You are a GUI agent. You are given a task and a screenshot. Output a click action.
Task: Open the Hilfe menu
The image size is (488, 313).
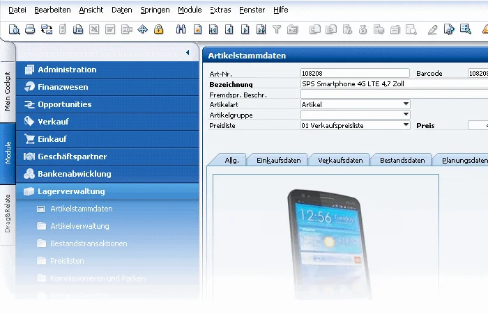(280, 10)
